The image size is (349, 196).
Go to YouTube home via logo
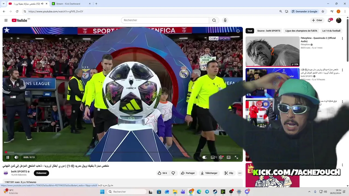[19, 20]
